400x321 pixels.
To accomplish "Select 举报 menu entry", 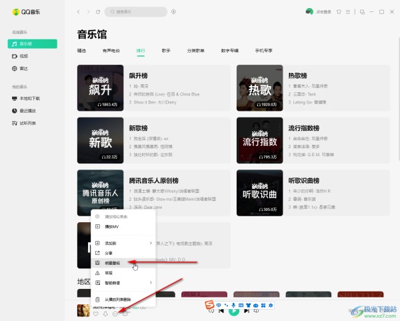I will (123, 273).
